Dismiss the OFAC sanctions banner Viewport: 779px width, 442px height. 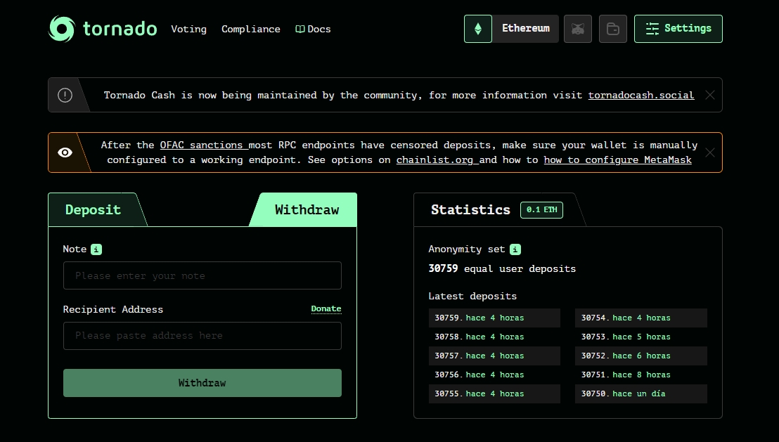coord(709,152)
